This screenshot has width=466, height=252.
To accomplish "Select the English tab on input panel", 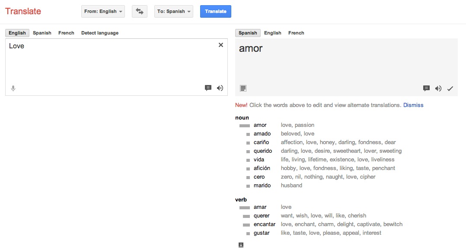I will pos(17,32).
